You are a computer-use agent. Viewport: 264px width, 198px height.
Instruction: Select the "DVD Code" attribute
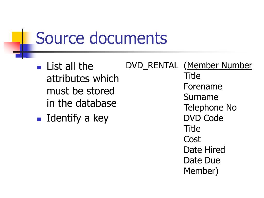point(204,118)
